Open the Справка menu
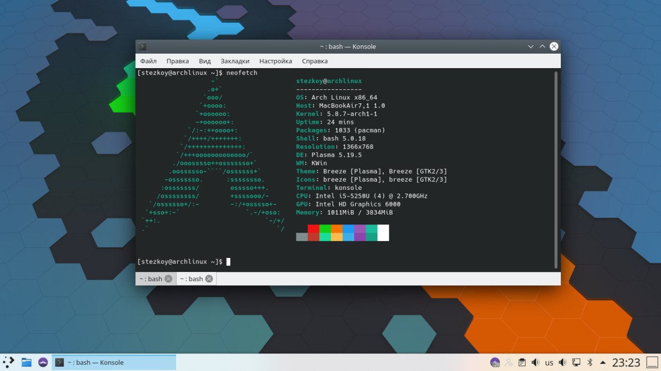The width and height of the screenshot is (661, 371). tap(314, 61)
